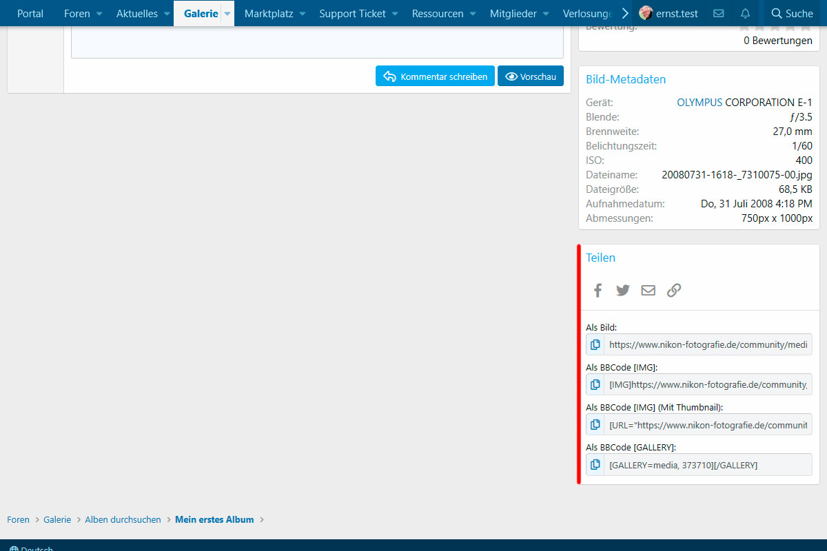
Task: Show more navigation items arrow
Action: [624, 13]
